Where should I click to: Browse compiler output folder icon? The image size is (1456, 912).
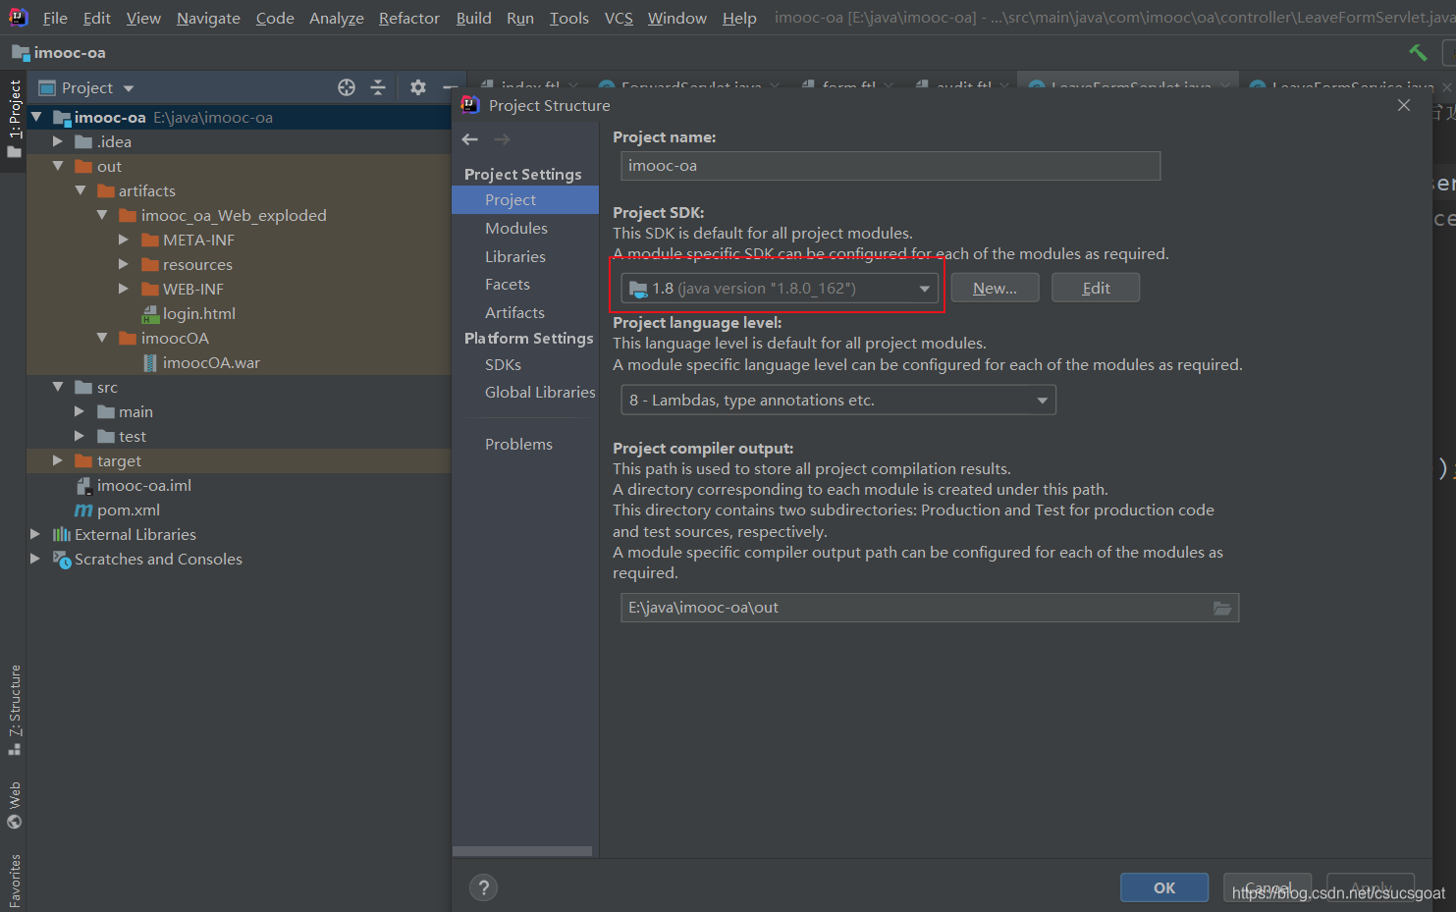[1221, 608]
